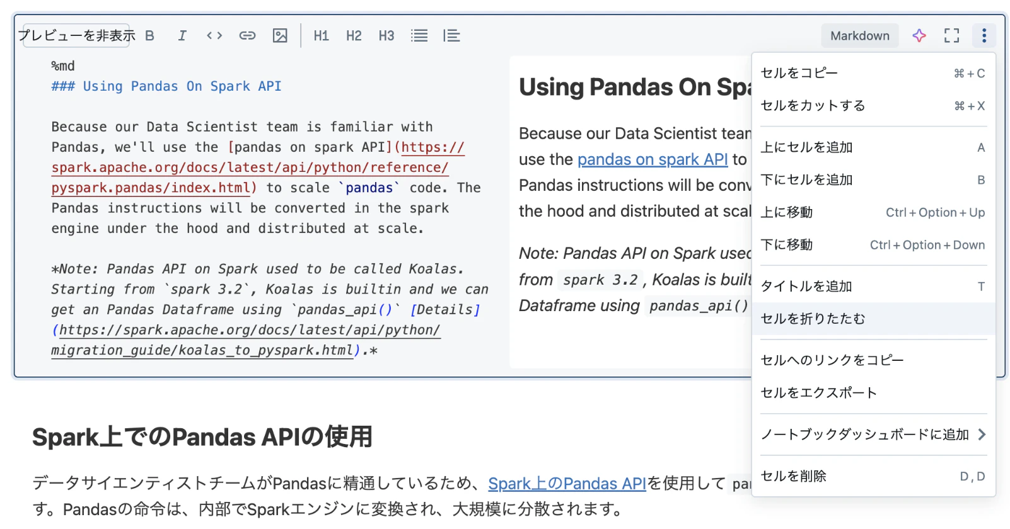This screenshot has width=1010, height=529.
Task: Apply the H3 heading style
Action: pyautogui.click(x=386, y=36)
